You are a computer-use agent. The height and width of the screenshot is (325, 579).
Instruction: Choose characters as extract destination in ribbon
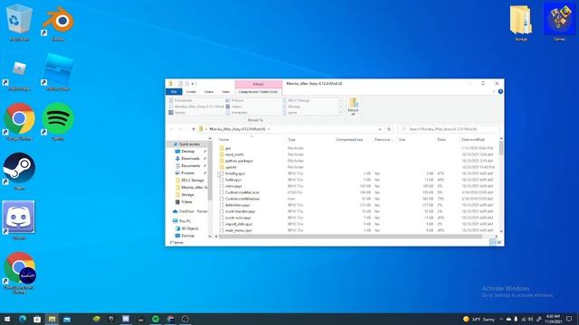click(236, 112)
